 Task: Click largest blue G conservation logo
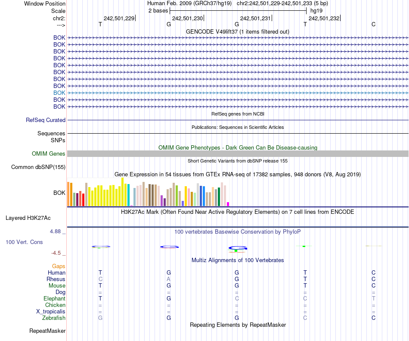[x=238, y=248]
